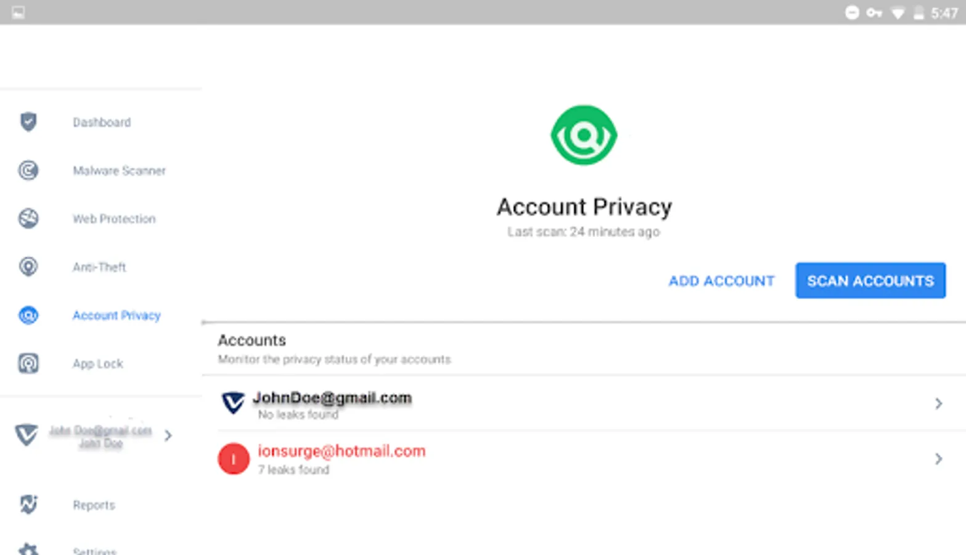Open the Malware Scanner menu item

119,171
